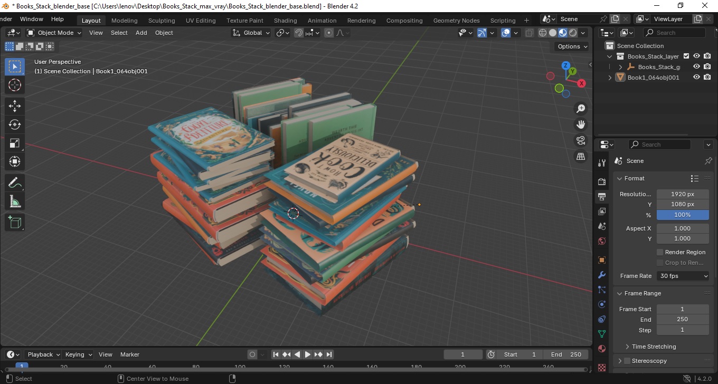The width and height of the screenshot is (718, 384).
Task: Open the Object Data properties tab
Action: [602, 334]
